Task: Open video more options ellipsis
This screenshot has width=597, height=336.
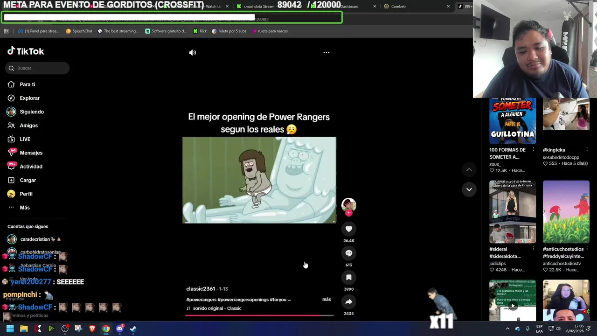Action: 326,52
